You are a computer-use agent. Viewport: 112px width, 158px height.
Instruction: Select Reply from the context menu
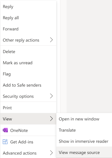tap(28, 7)
